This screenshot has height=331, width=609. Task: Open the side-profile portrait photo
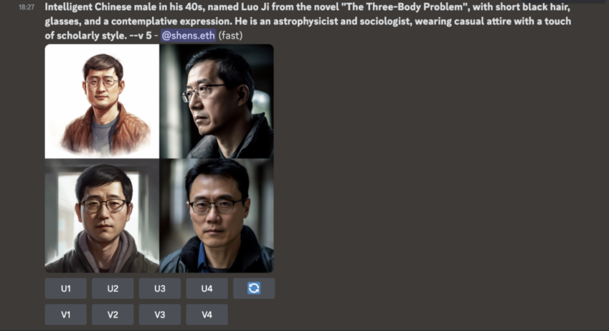[217, 101]
